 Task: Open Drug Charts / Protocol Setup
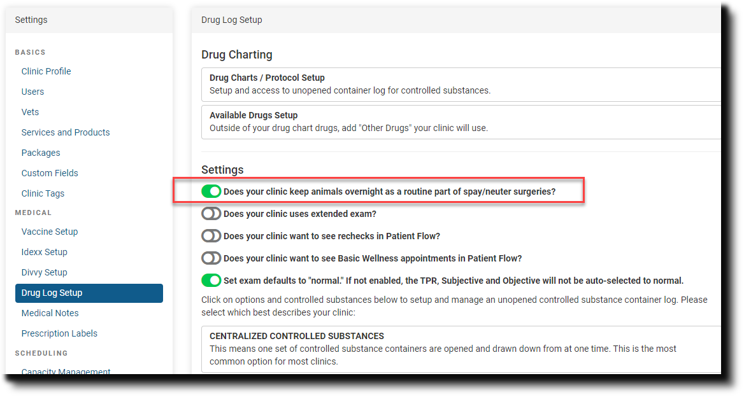pyautogui.click(x=267, y=78)
